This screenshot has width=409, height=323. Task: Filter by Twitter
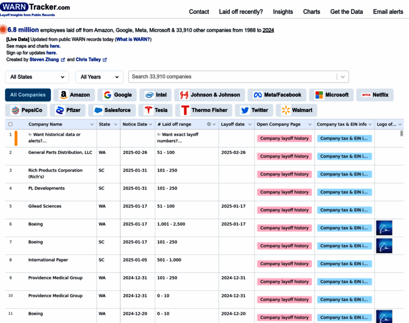254,110
